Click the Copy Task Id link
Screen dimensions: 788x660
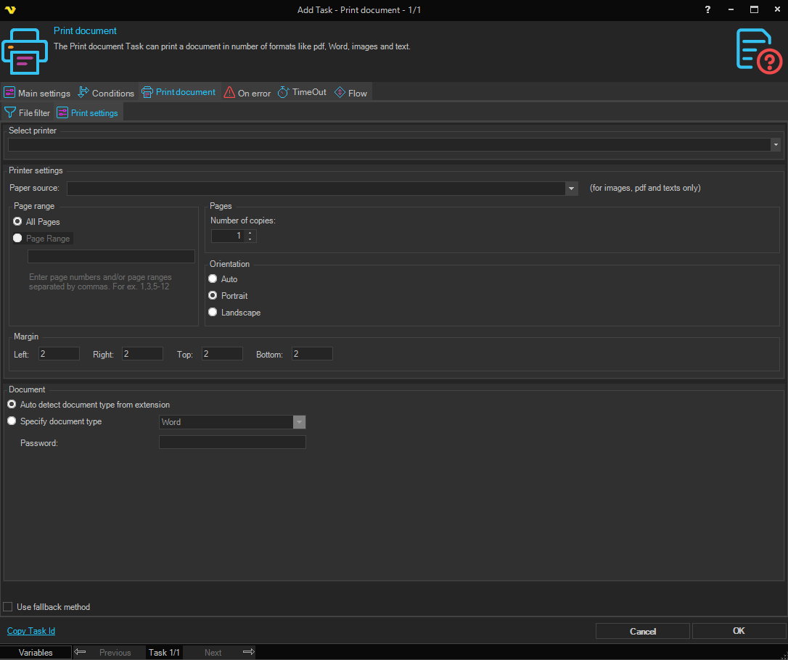tap(31, 631)
